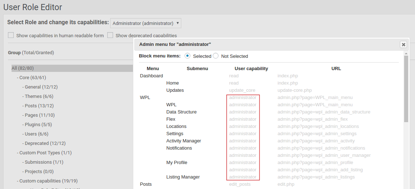Click the WPL top-level menu row
This screenshot has height=189, width=415.
pos(145,98)
